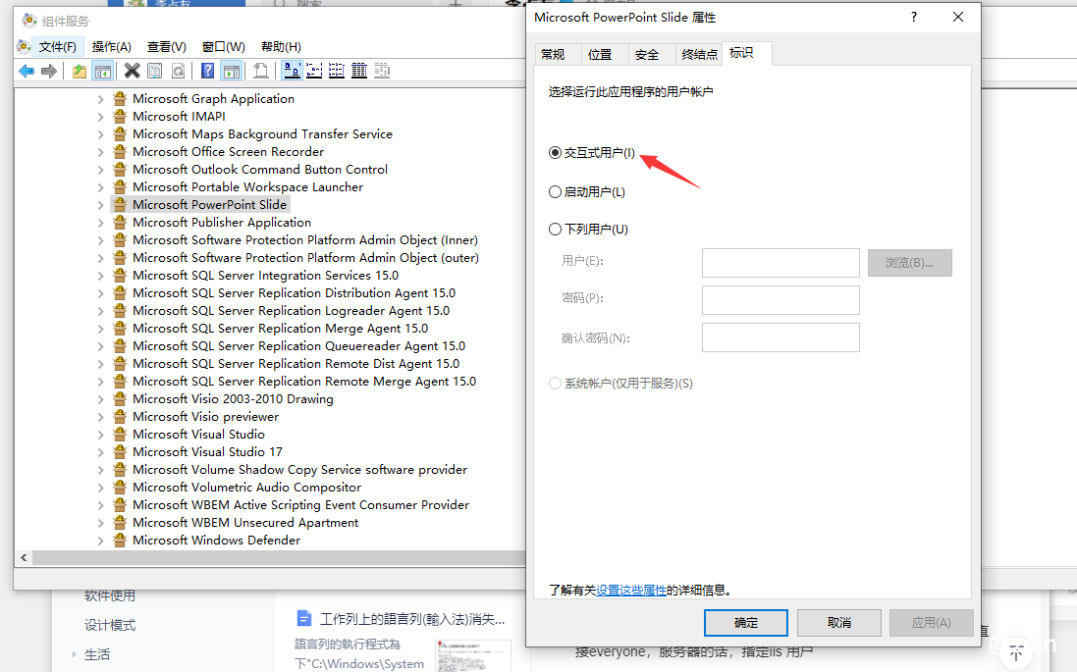Viewport: 1077px width, 672px height.
Task: Select the 系统帐户(仅用于服务)(S) radio button
Action: coord(555,383)
